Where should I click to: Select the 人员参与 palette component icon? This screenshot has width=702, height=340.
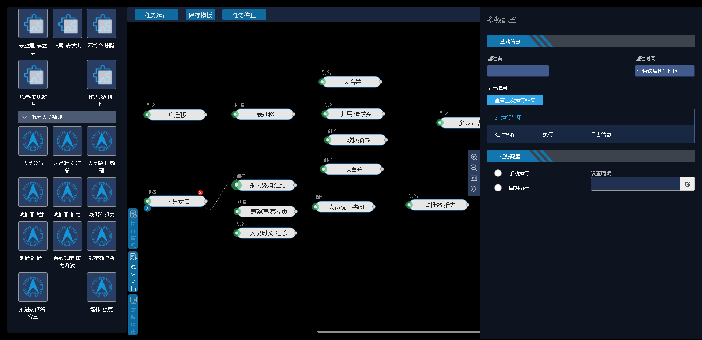coord(33,141)
